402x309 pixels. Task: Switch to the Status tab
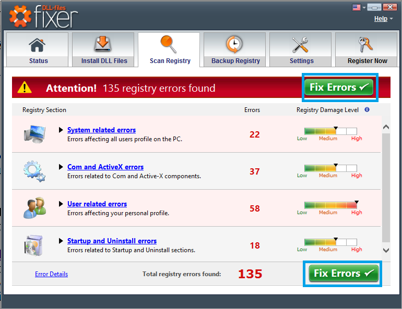(x=37, y=50)
